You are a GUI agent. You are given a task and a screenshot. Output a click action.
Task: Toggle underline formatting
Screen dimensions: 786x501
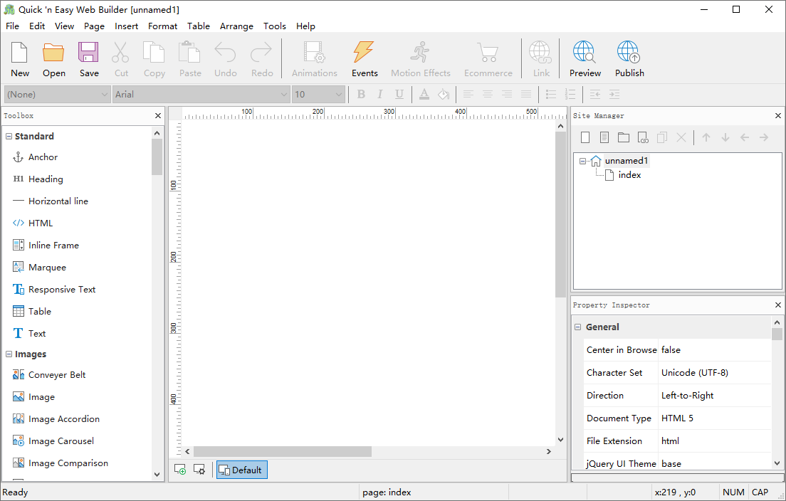point(399,94)
